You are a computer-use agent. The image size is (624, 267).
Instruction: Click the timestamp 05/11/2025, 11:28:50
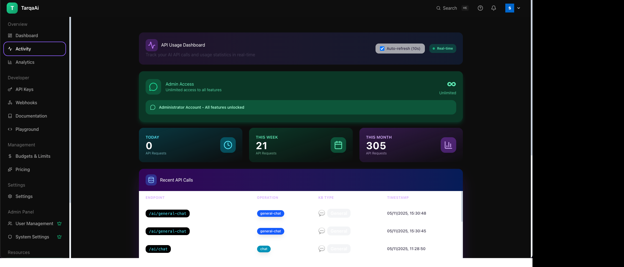406,249
